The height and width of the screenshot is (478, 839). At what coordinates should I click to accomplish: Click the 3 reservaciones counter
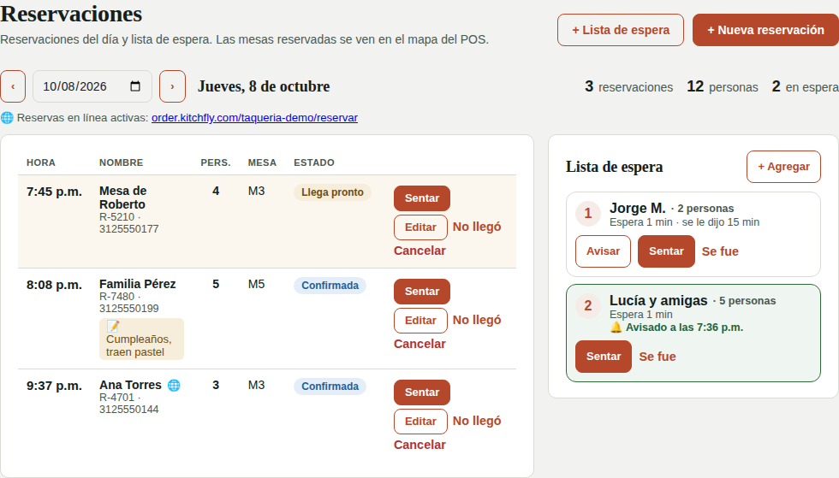point(628,86)
